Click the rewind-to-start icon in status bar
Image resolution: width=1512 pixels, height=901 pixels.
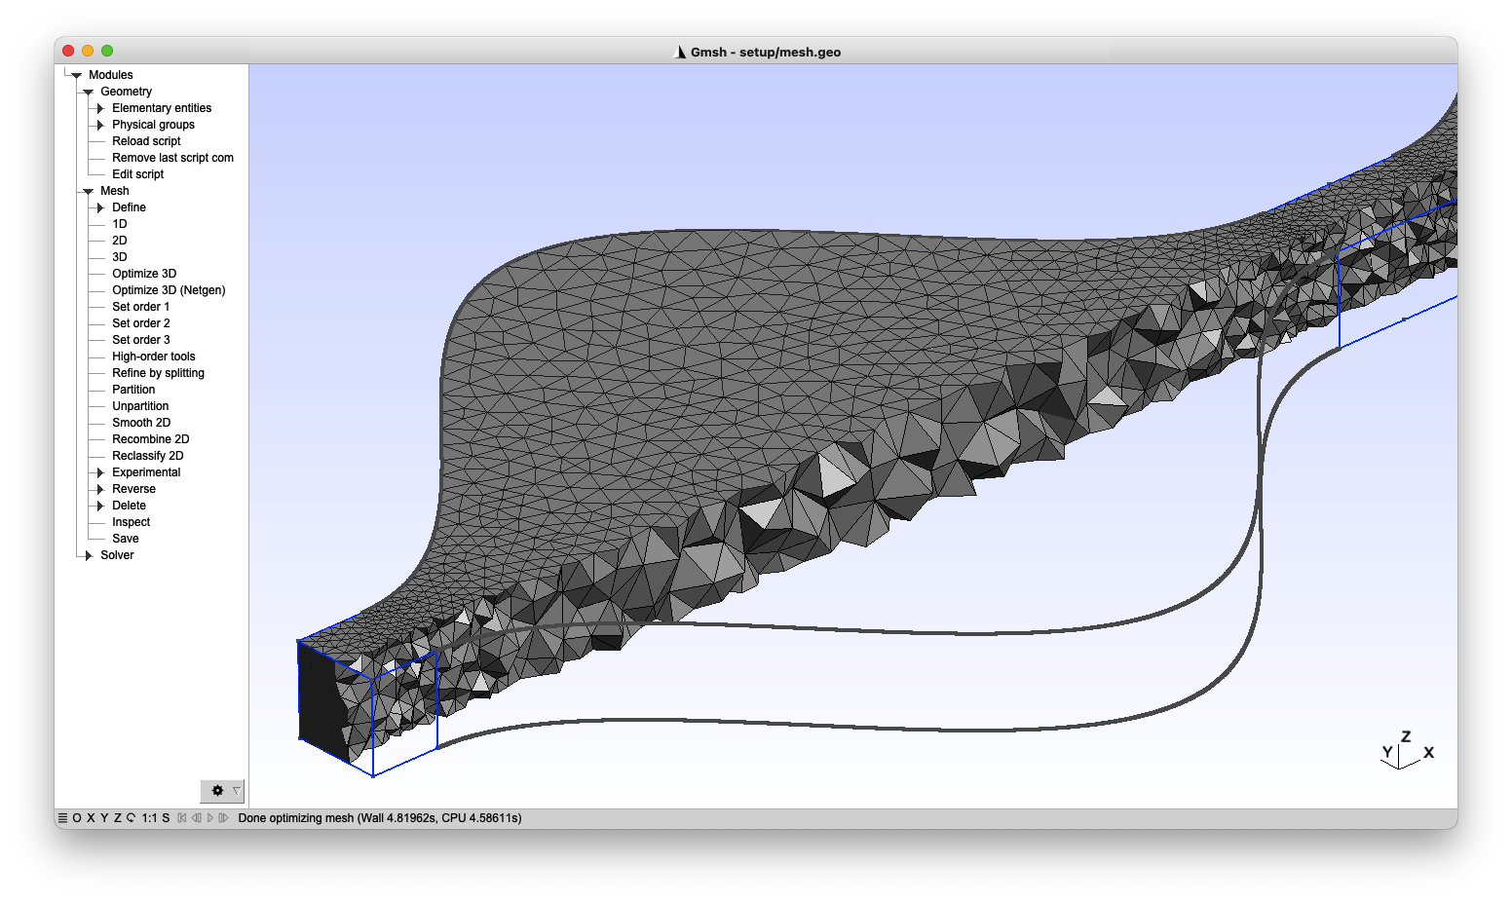181,818
